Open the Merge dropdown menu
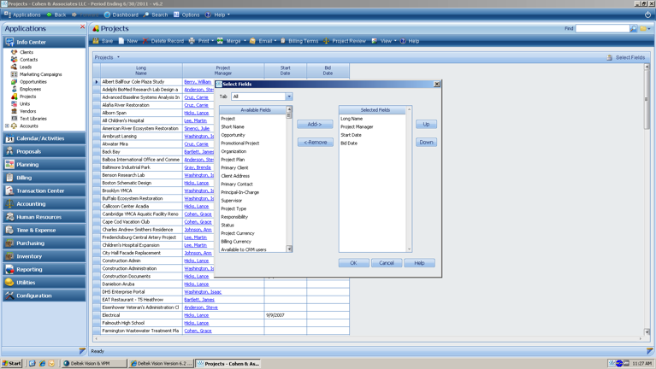This screenshot has width=656, height=369. pyautogui.click(x=245, y=41)
